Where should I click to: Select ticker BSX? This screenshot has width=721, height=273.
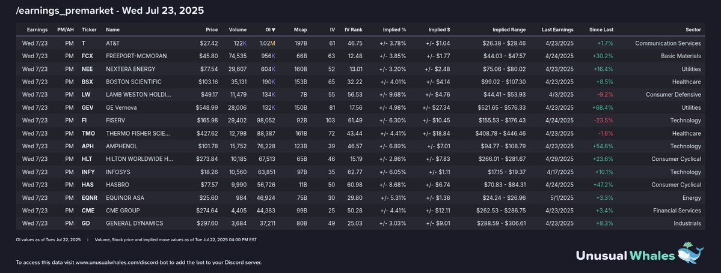coord(87,82)
